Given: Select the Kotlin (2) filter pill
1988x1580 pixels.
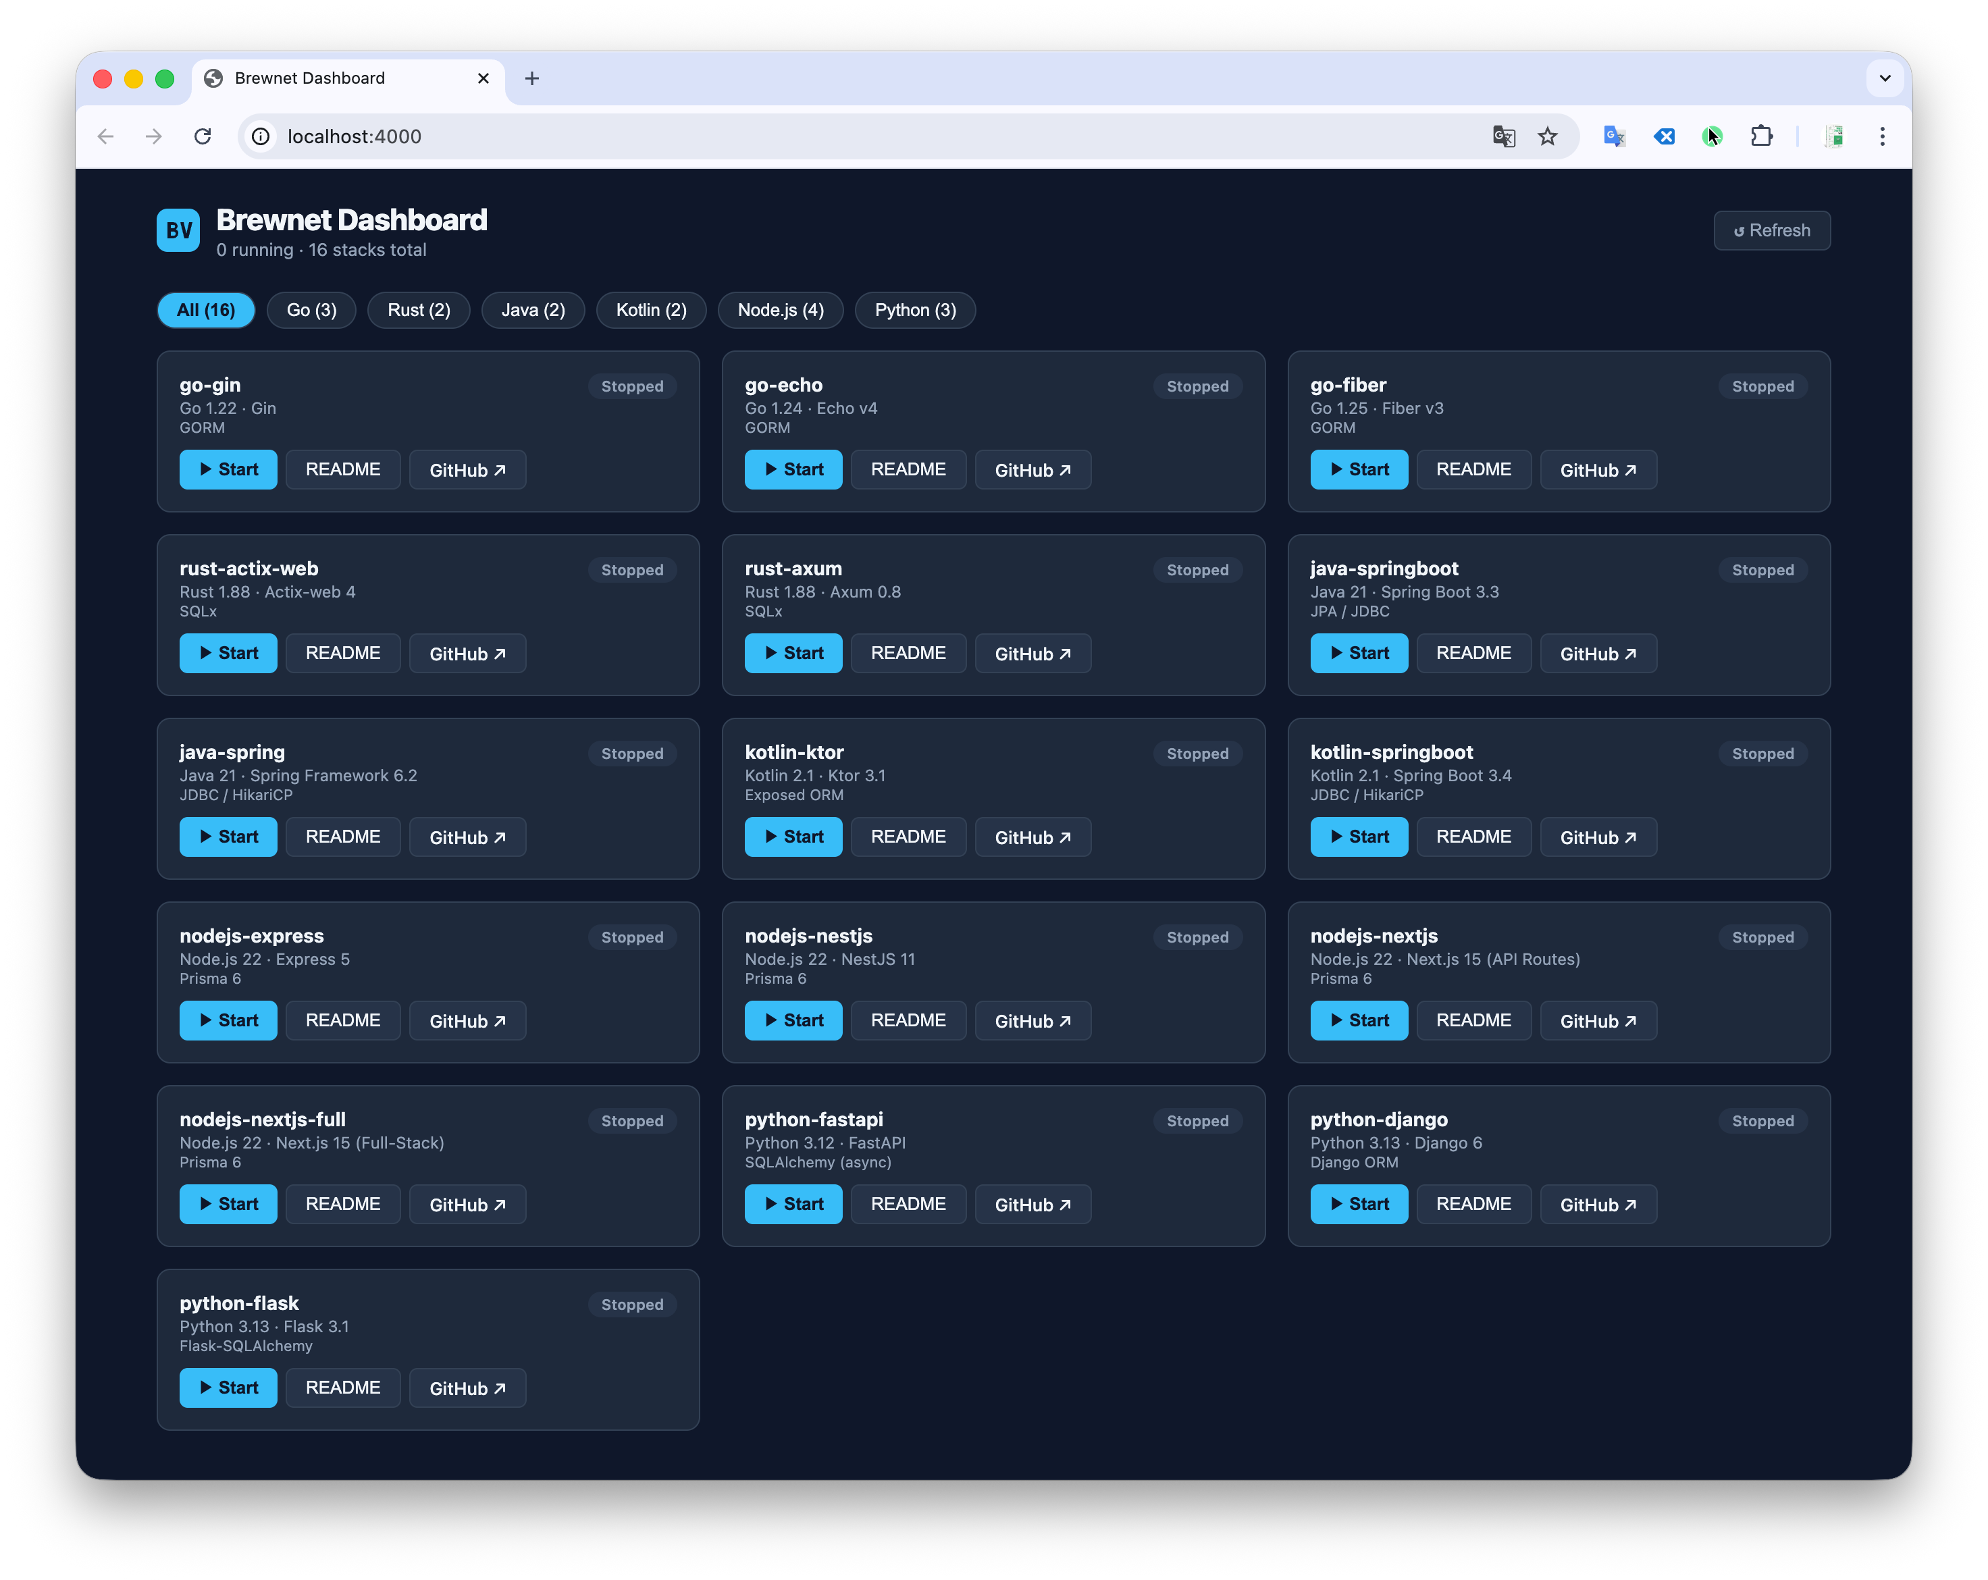Looking at the screenshot, I should click(x=651, y=310).
